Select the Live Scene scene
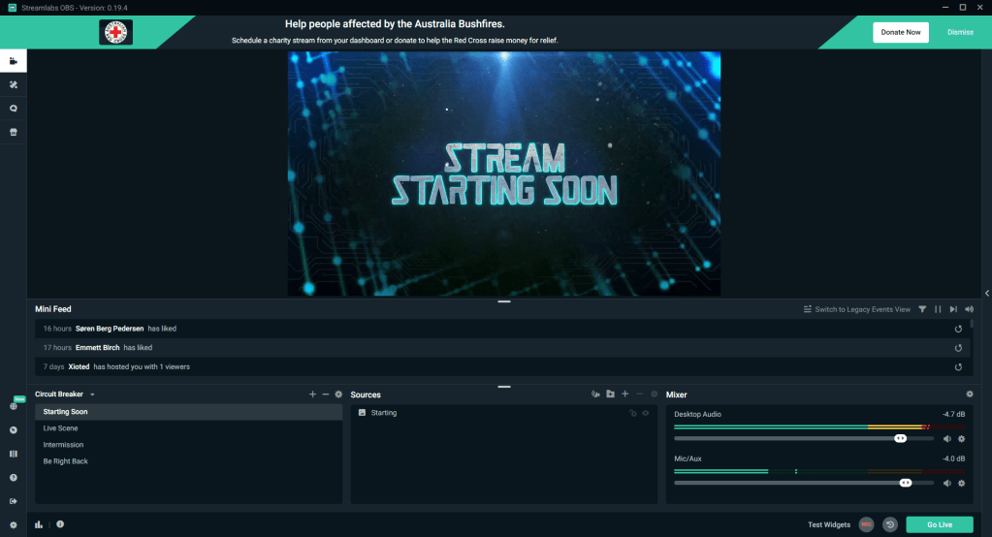This screenshot has height=537, width=992. (61, 428)
